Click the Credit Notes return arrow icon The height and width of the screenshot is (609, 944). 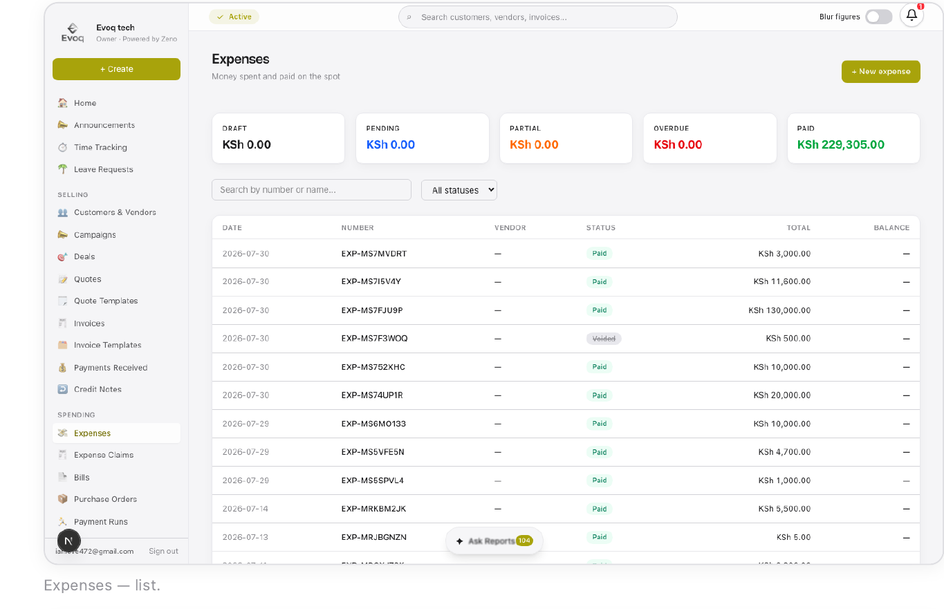pyautogui.click(x=63, y=389)
